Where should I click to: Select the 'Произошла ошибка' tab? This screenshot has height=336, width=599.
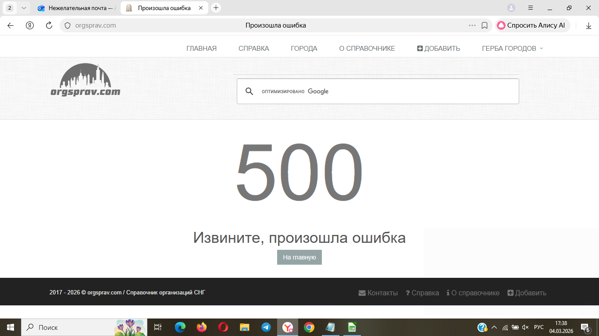164,8
